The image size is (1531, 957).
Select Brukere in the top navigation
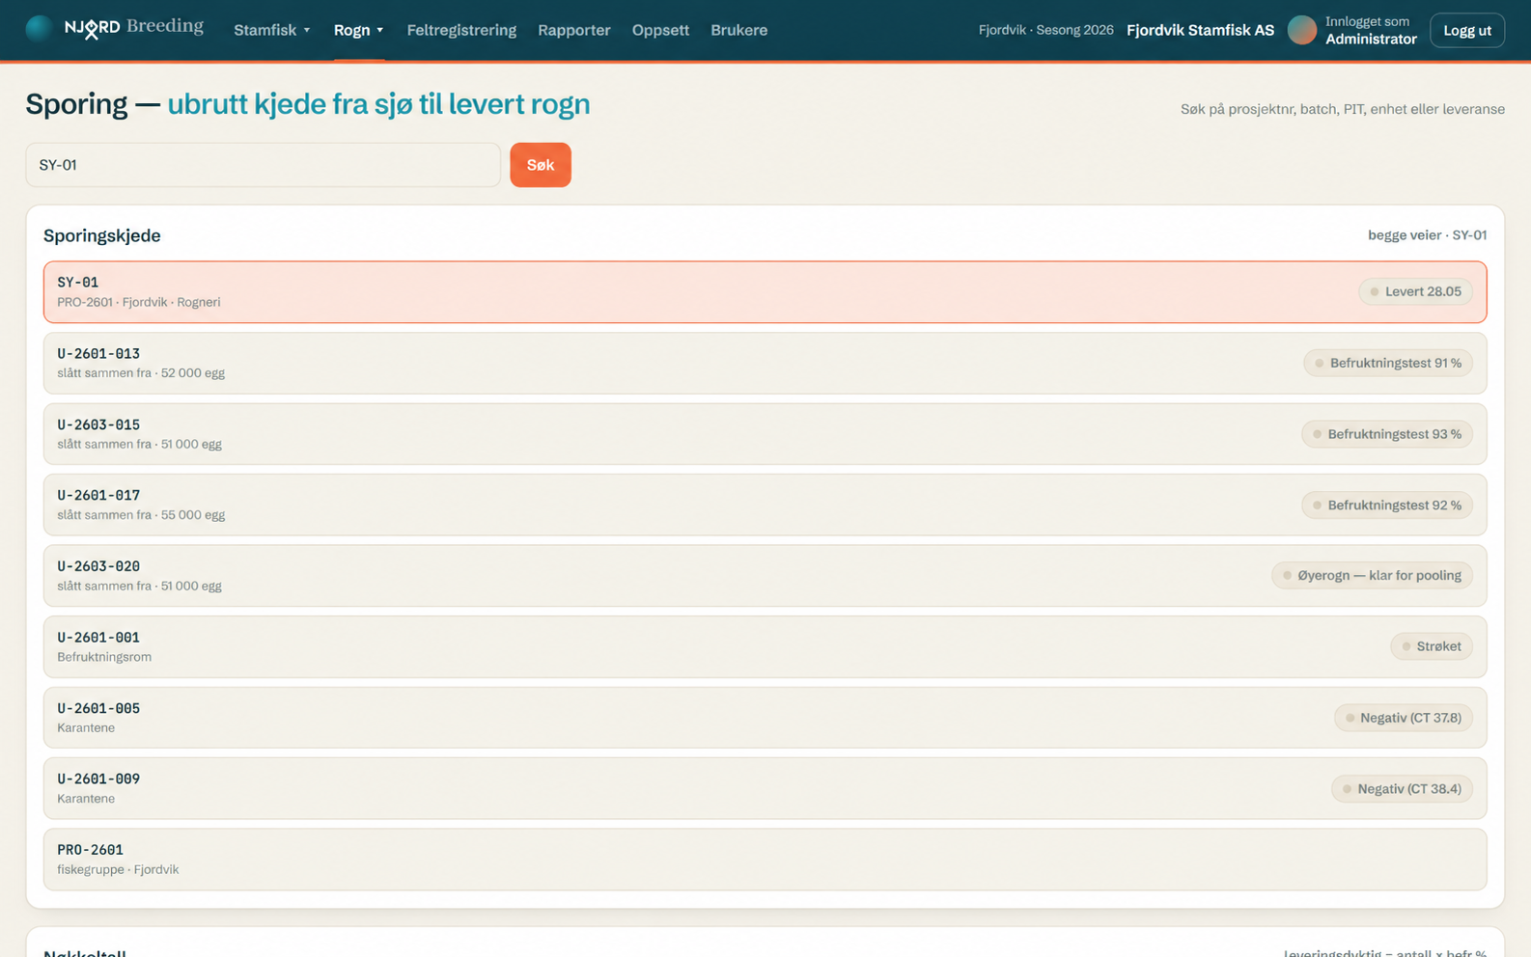click(x=738, y=30)
